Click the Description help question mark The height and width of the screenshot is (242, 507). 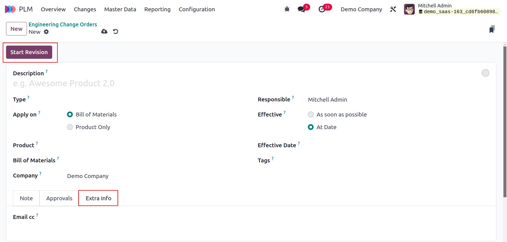click(x=46, y=71)
